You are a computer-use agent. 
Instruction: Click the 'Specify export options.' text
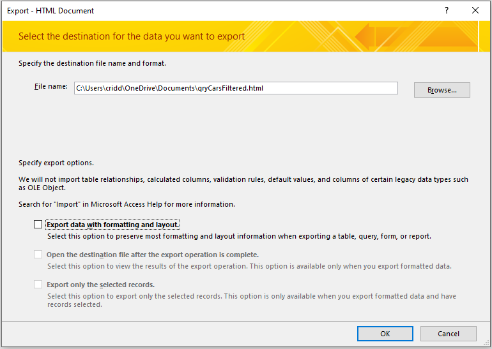click(x=56, y=163)
